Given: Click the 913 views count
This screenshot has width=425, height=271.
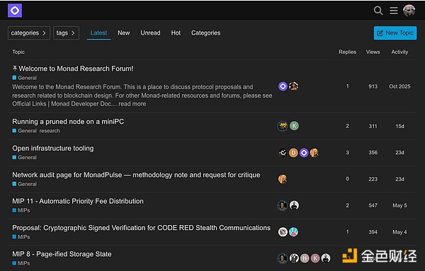Looking at the screenshot, I should [x=373, y=86].
